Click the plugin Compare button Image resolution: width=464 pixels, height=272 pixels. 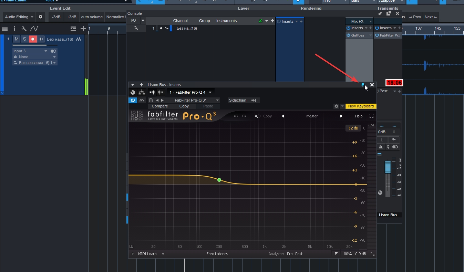160,106
